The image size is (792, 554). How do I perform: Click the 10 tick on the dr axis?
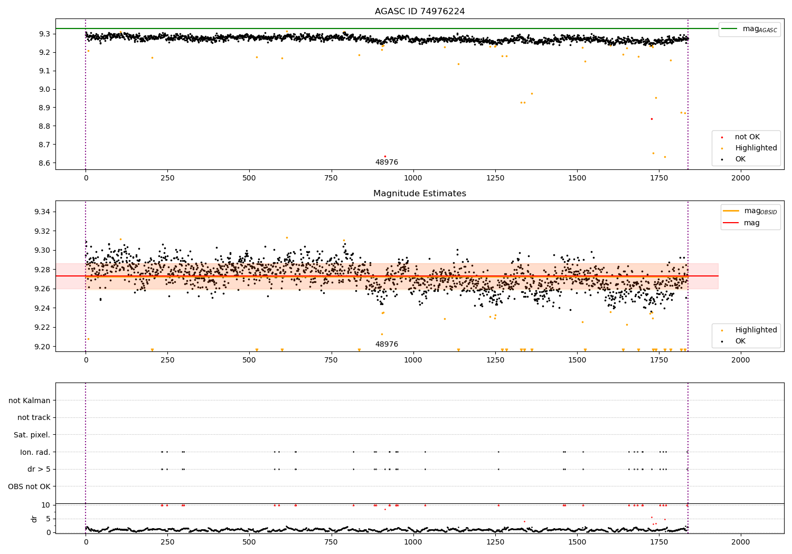click(46, 505)
